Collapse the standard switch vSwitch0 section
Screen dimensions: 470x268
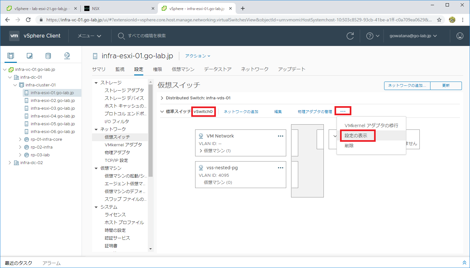[x=162, y=111]
